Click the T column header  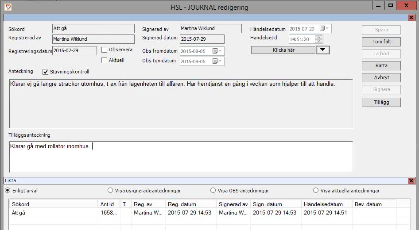click(x=126, y=204)
